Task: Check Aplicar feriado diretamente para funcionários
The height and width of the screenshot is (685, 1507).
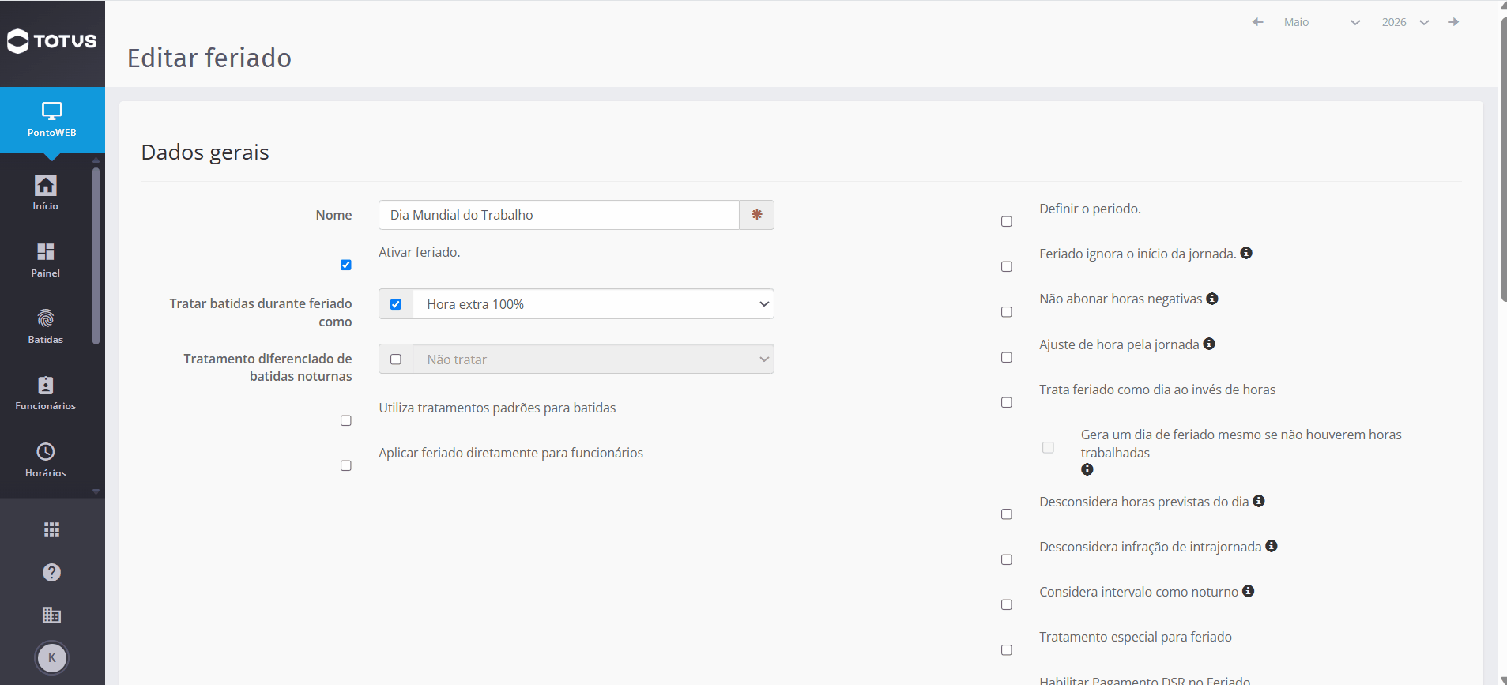Action: click(x=346, y=465)
